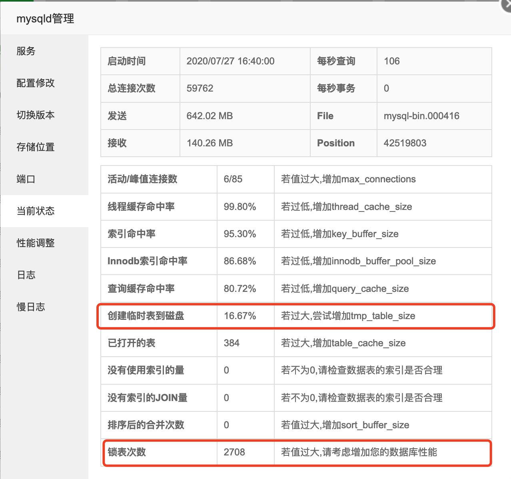The width and height of the screenshot is (511, 479).
Task: Click the total connections value 59762
Action: click(x=200, y=88)
